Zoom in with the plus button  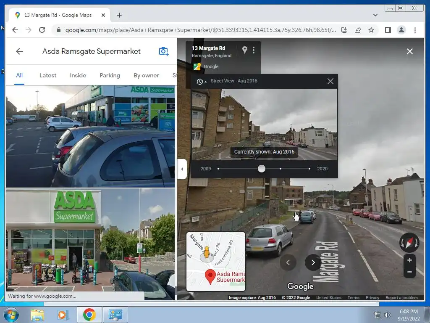point(409,260)
